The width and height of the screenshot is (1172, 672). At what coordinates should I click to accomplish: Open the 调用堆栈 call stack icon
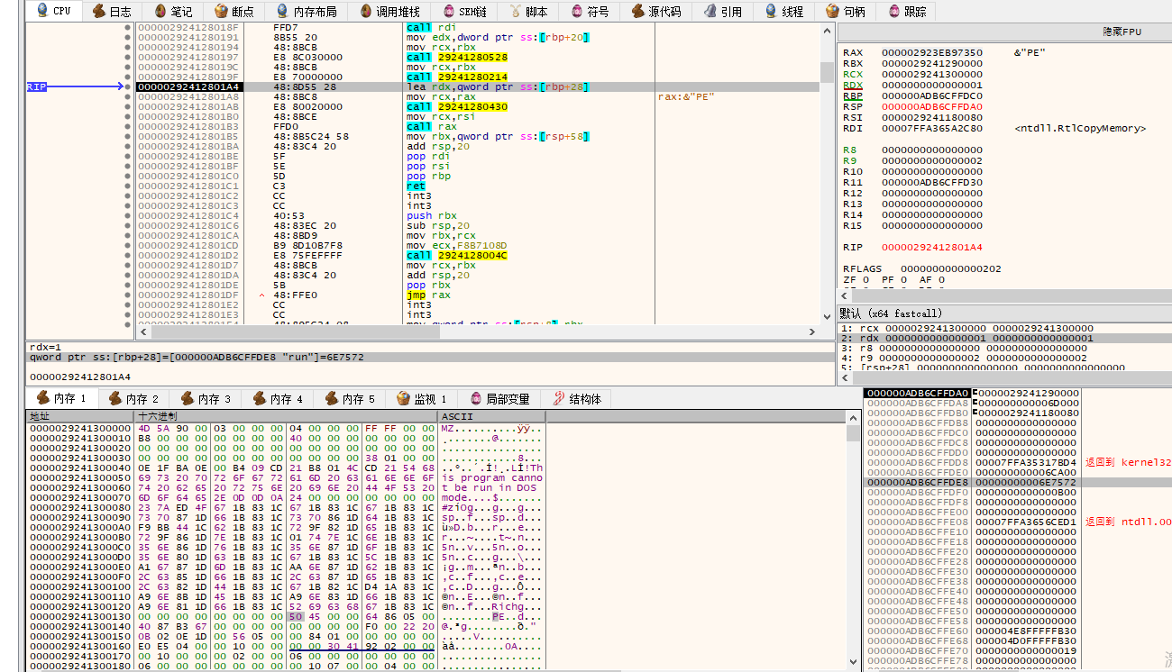(x=365, y=11)
